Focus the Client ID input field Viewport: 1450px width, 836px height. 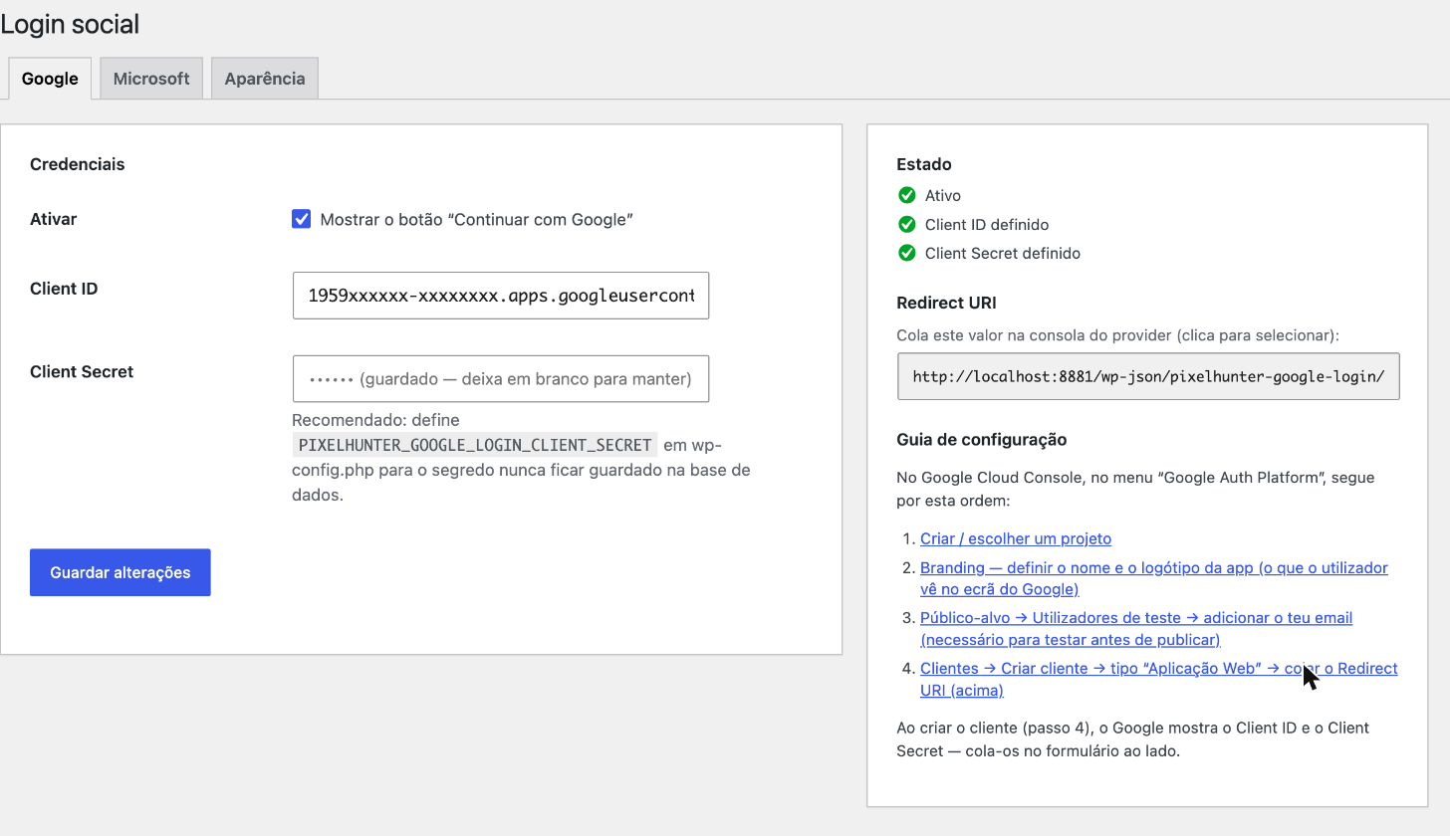tap(501, 296)
